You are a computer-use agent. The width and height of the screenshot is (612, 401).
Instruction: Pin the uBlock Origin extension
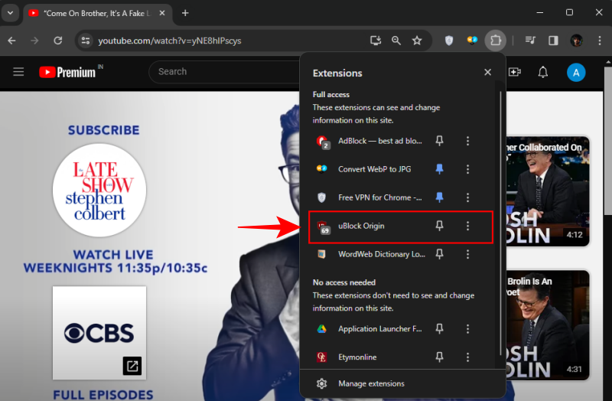439,226
